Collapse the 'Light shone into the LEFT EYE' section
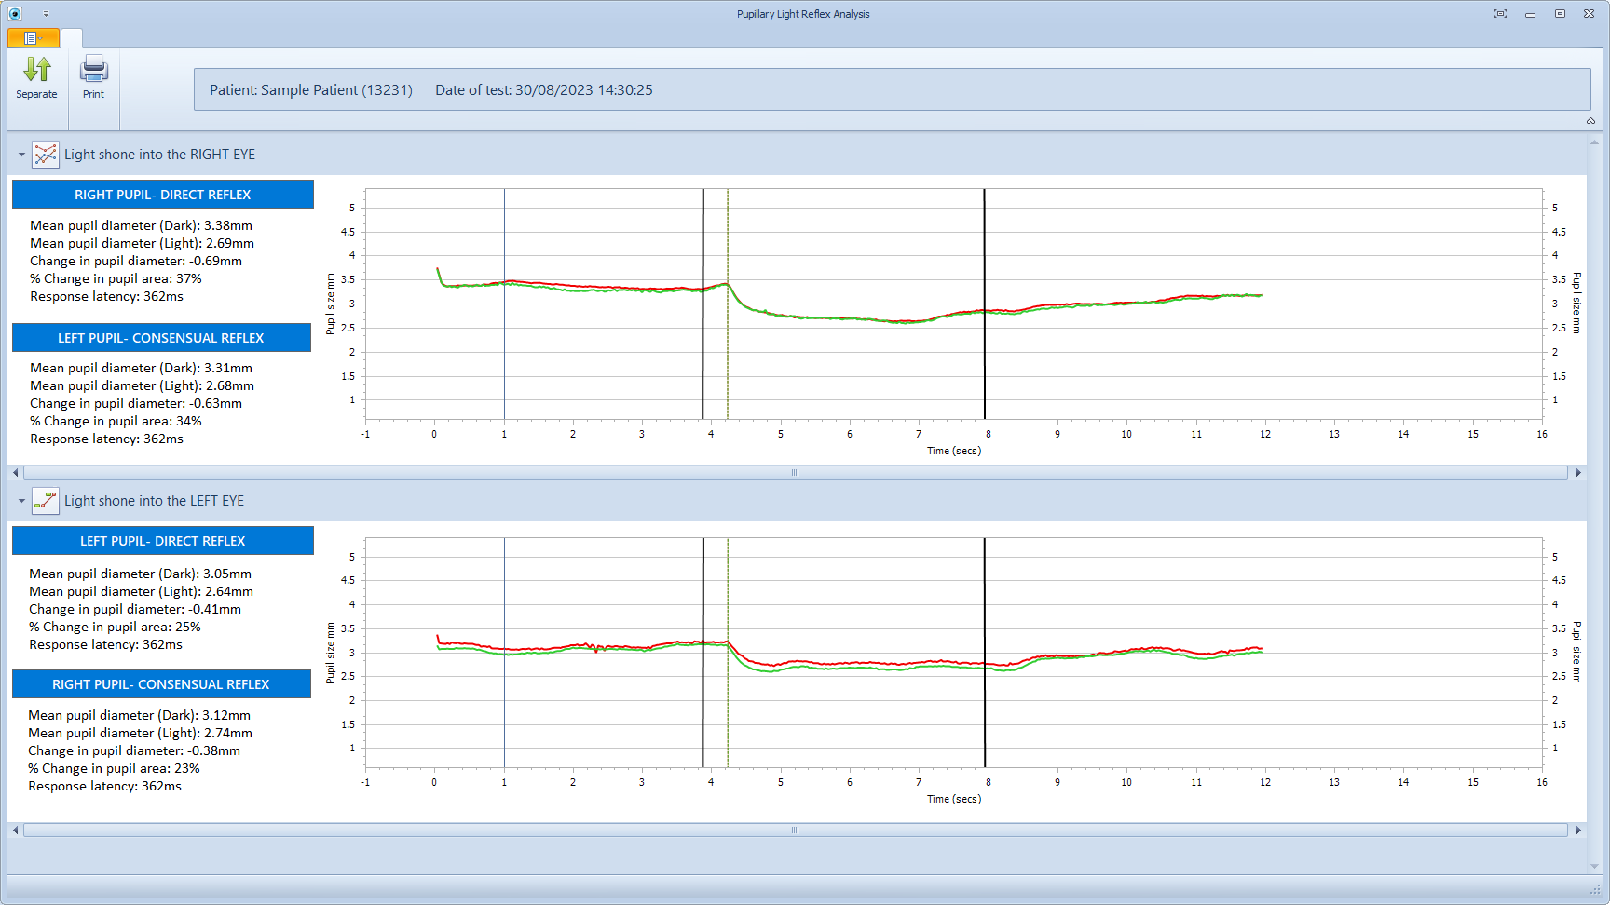The image size is (1610, 905). [x=21, y=501]
